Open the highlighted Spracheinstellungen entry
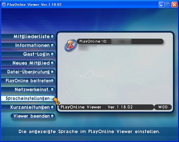Image resolution: width=179 pixels, height=142 pixels. pyautogui.click(x=28, y=98)
